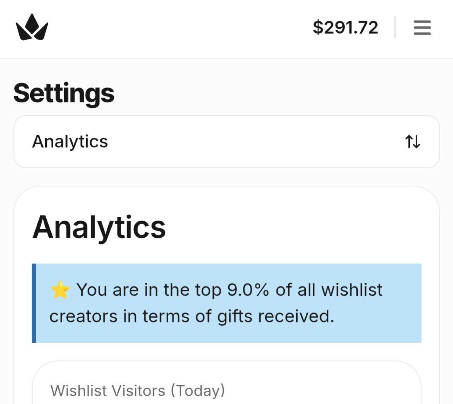The height and width of the screenshot is (404, 453).
Task: Select the word Analytics inside the selector box
Action: (70, 141)
